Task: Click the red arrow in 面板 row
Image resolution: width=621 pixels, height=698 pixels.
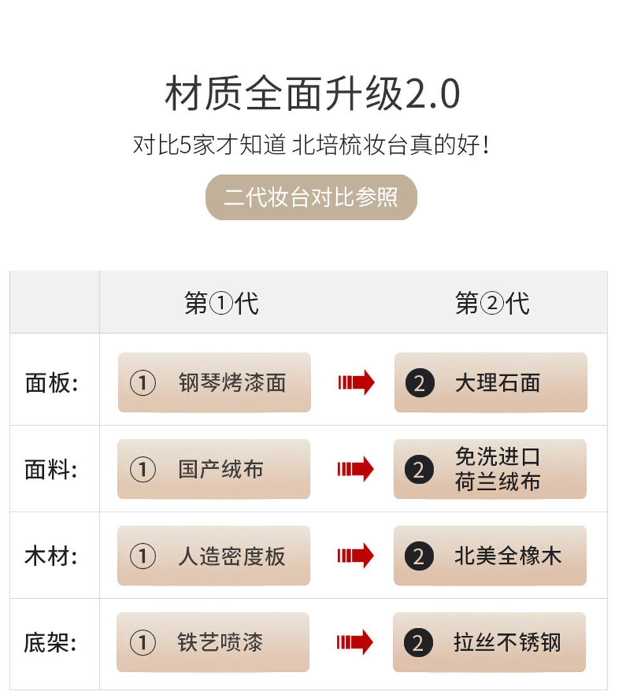Action: pos(356,383)
